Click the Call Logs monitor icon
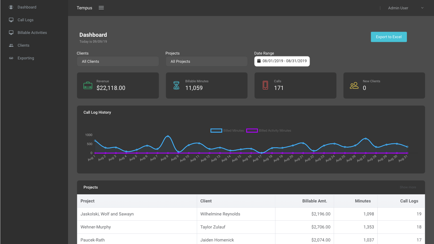Viewport: 434px width, 244px height. point(11,20)
